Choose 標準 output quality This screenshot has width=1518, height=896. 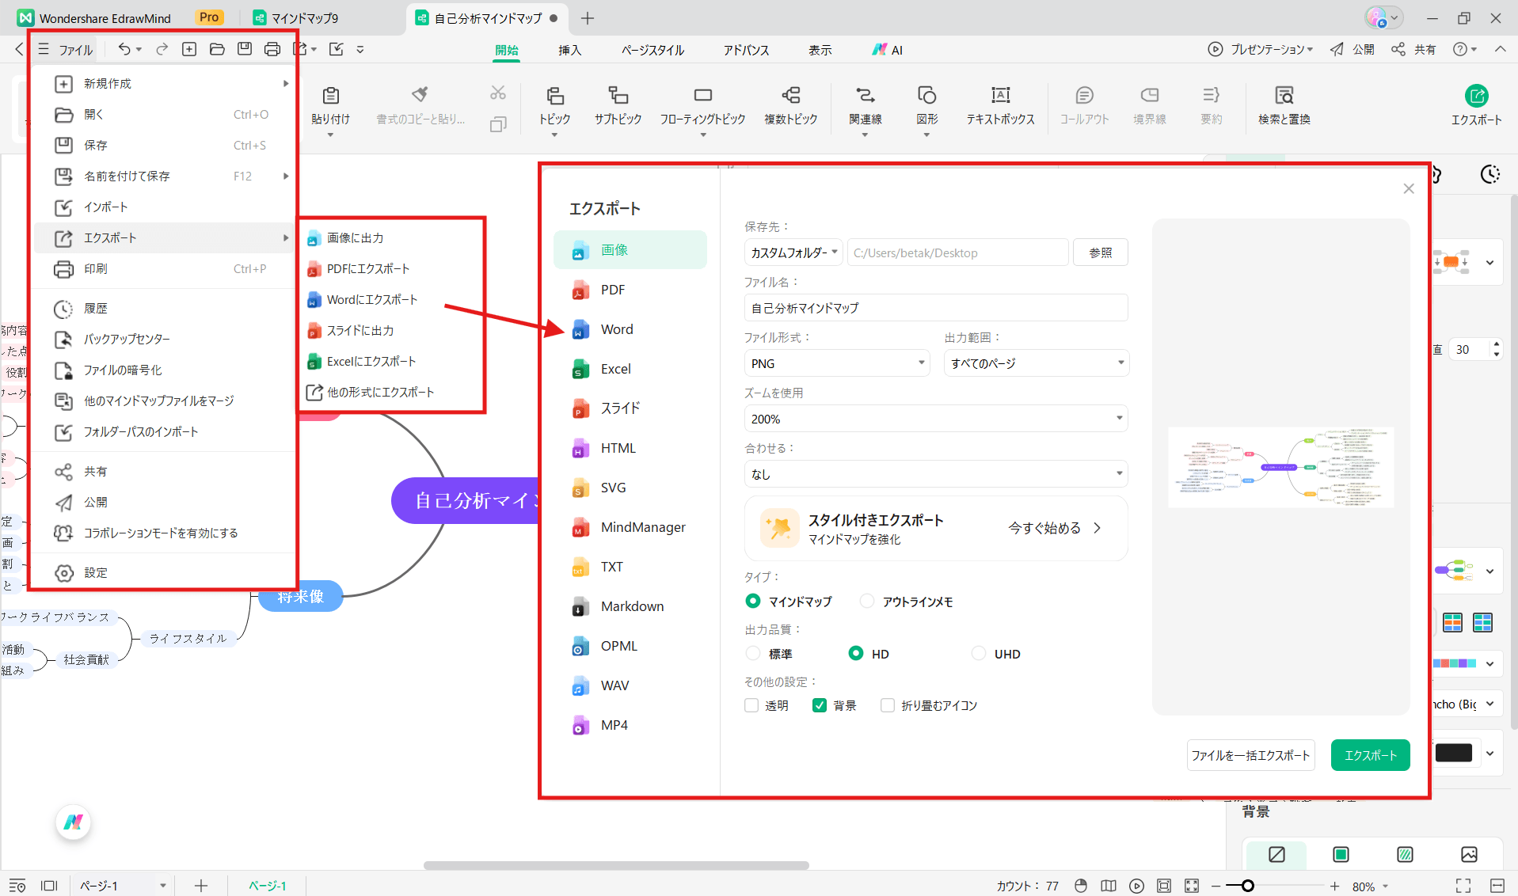tap(753, 654)
